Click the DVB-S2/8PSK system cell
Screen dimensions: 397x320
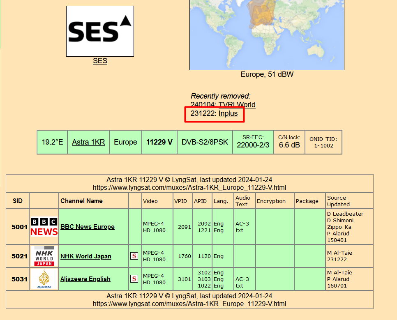[x=205, y=142]
